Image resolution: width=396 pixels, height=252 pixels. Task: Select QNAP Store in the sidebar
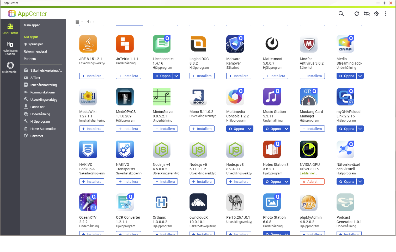(x=10, y=29)
